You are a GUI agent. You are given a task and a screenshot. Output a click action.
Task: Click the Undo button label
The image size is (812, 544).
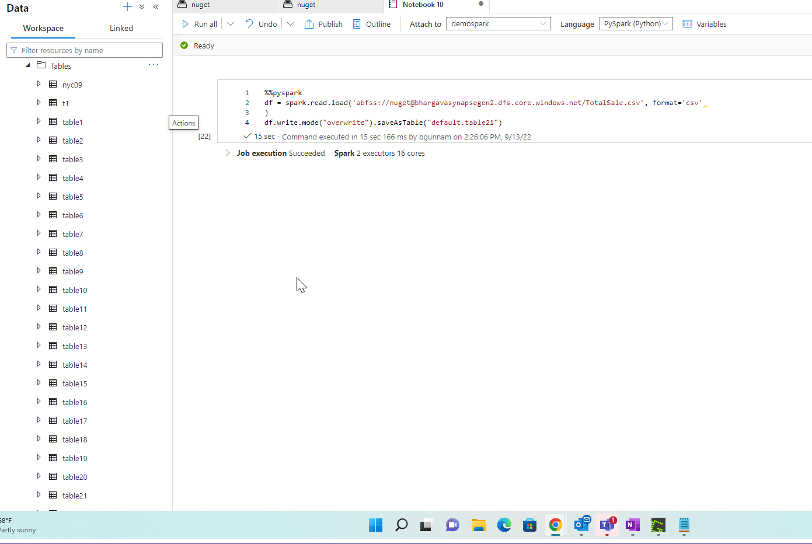[x=267, y=24]
